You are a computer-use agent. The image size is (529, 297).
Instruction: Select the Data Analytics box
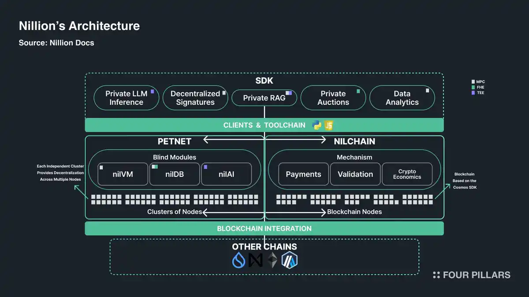[x=402, y=98]
